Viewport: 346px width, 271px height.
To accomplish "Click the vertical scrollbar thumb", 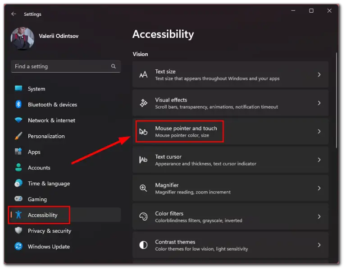I will pyautogui.click(x=336, y=101).
